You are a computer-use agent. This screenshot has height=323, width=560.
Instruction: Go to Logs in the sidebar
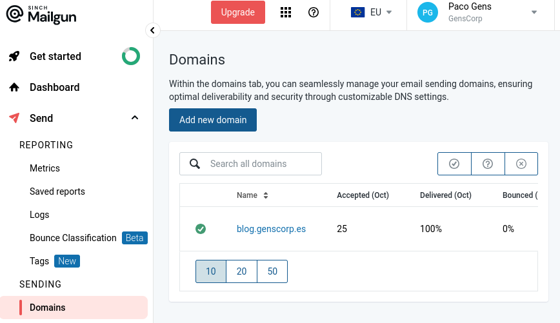coord(39,215)
